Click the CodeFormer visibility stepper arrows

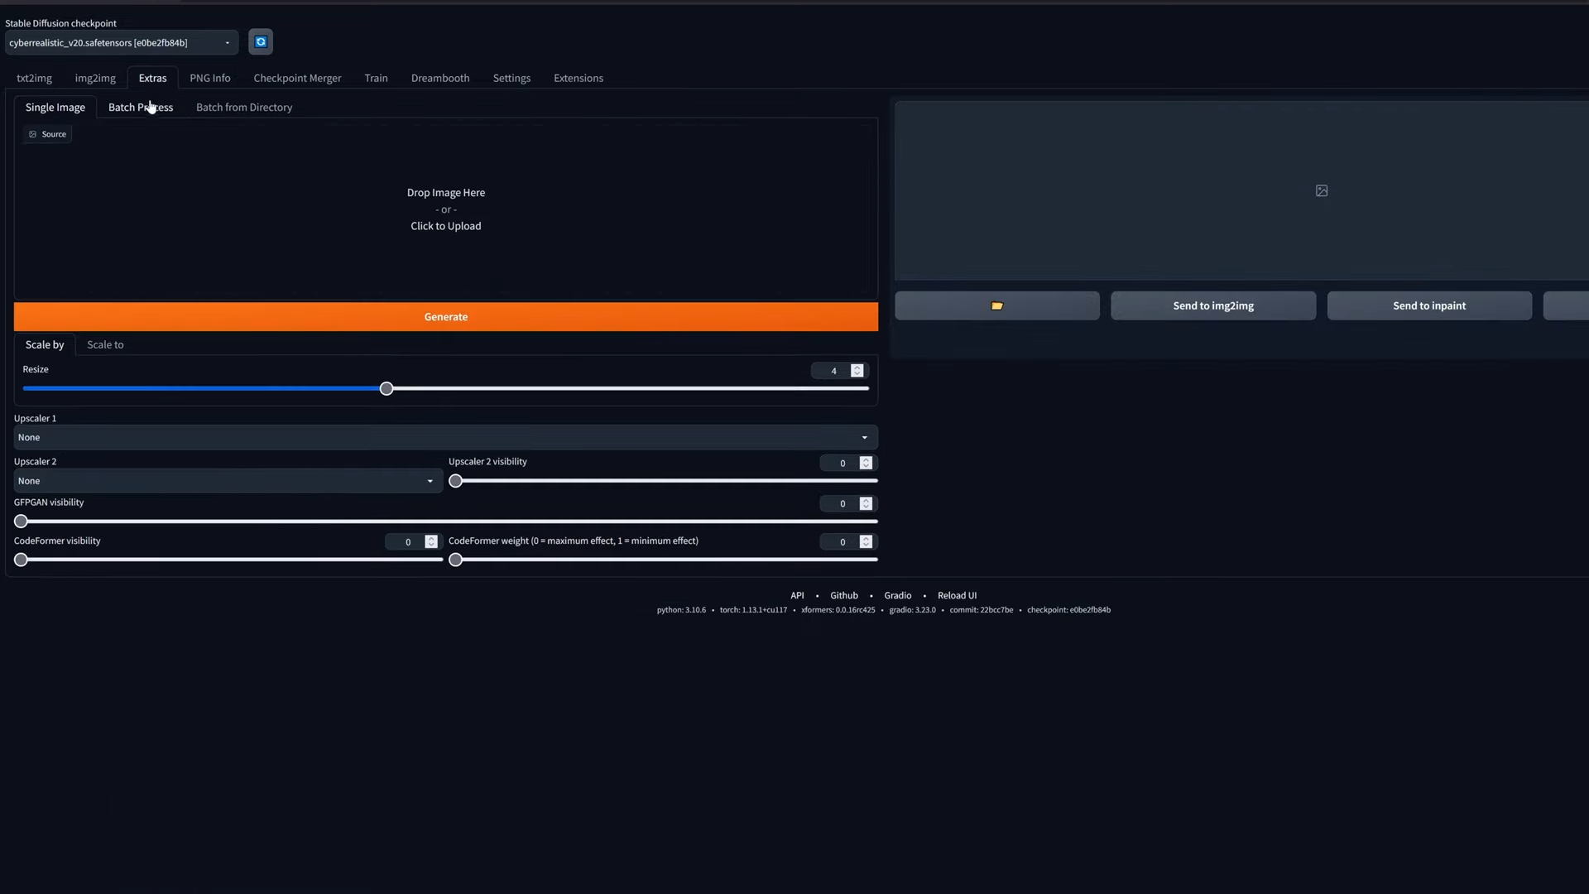tap(431, 542)
